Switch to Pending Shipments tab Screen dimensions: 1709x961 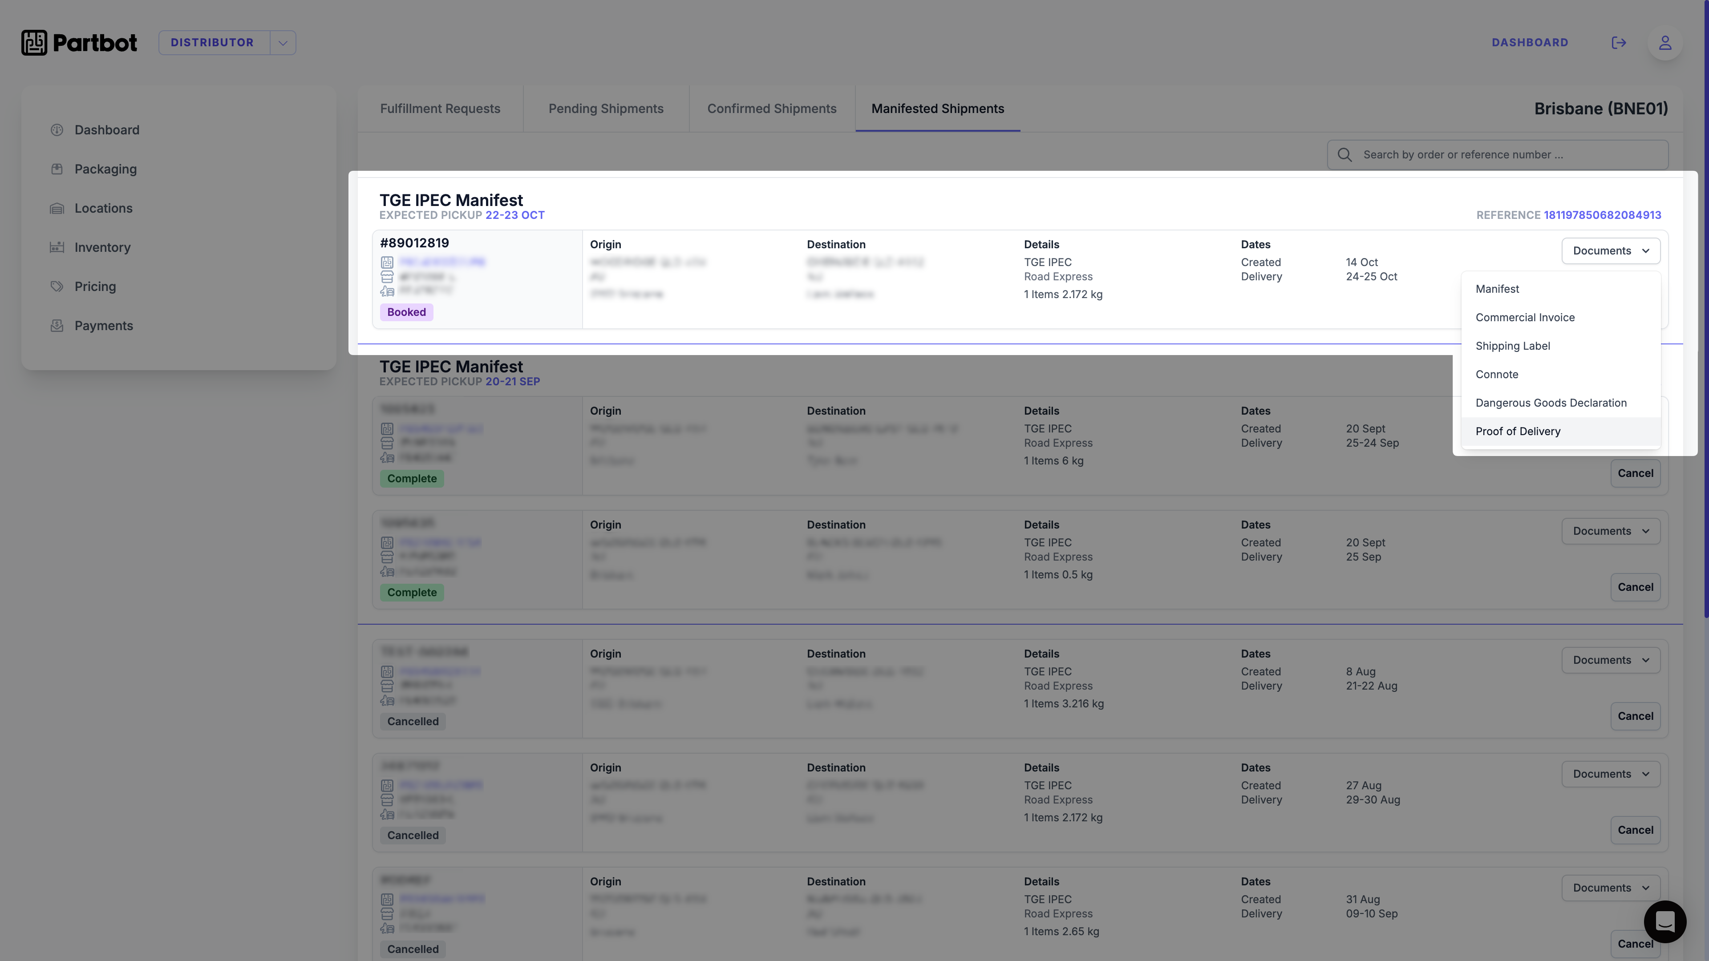pyautogui.click(x=606, y=109)
